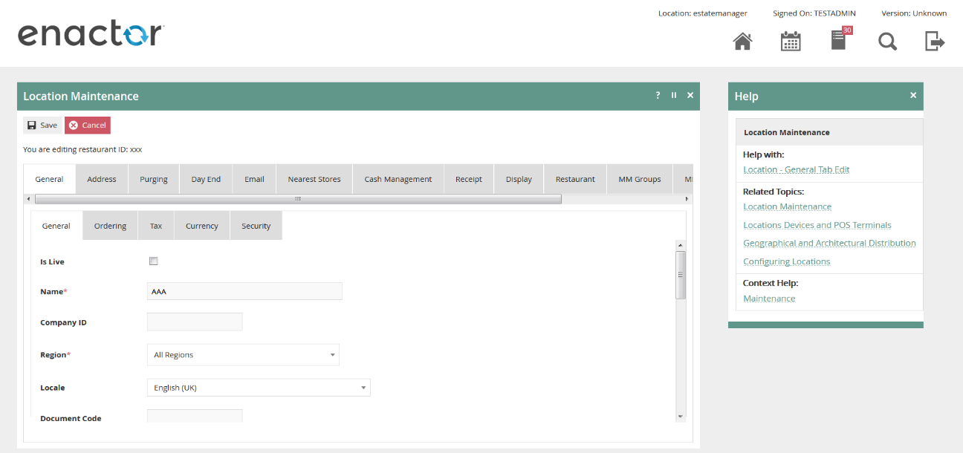This screenshot has width=963, height=453.
Task: Click the Name input field
Action: (x=244, y=291)
